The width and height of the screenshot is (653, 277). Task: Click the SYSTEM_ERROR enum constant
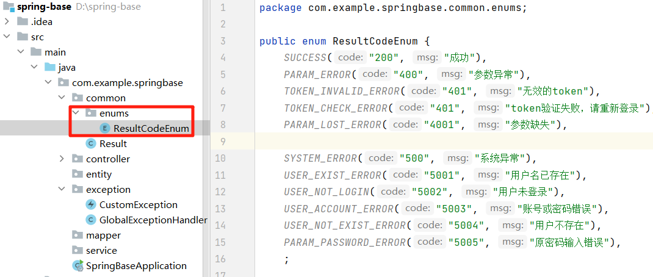pyautogui.click(x=320, y=158)
